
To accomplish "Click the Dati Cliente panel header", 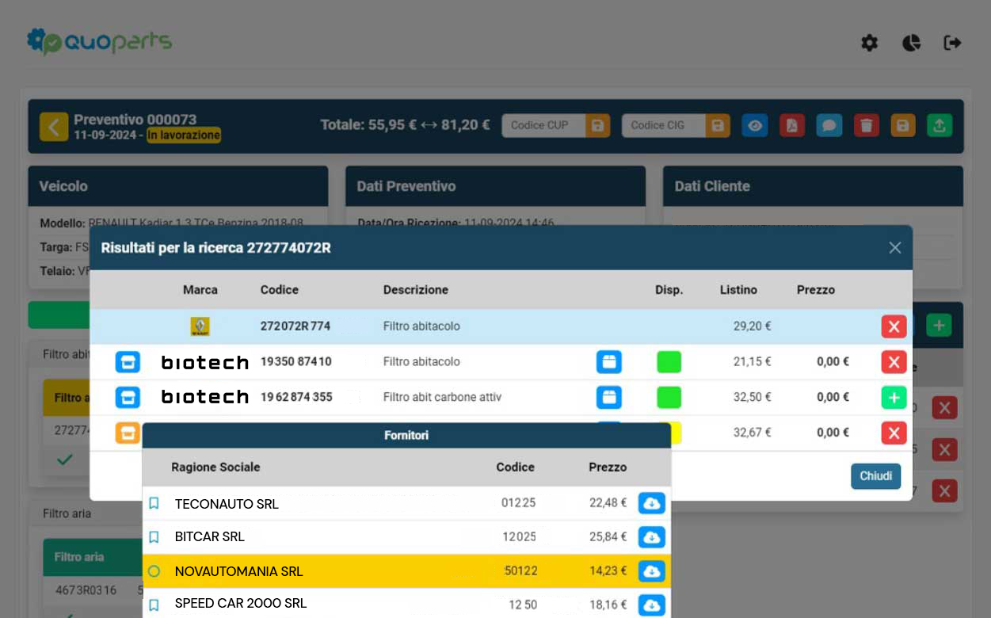I will click(814, 186).
